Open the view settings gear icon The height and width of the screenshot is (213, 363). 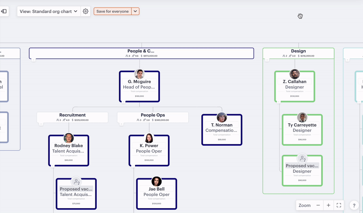pos(86,11)
